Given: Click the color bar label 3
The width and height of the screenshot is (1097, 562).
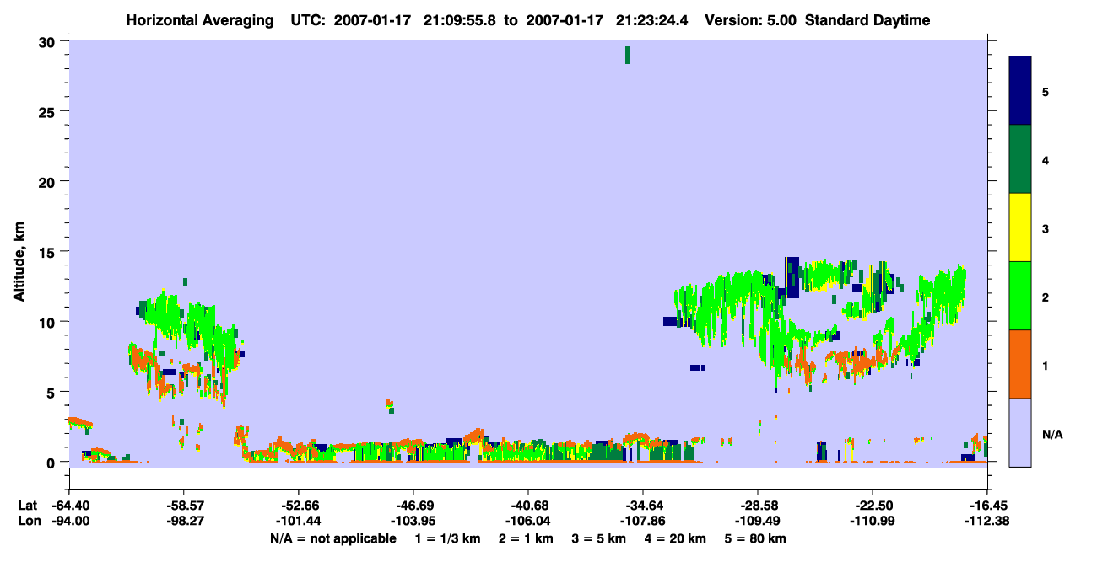Looking at the screenshot, I should [x=1045, y=228].
